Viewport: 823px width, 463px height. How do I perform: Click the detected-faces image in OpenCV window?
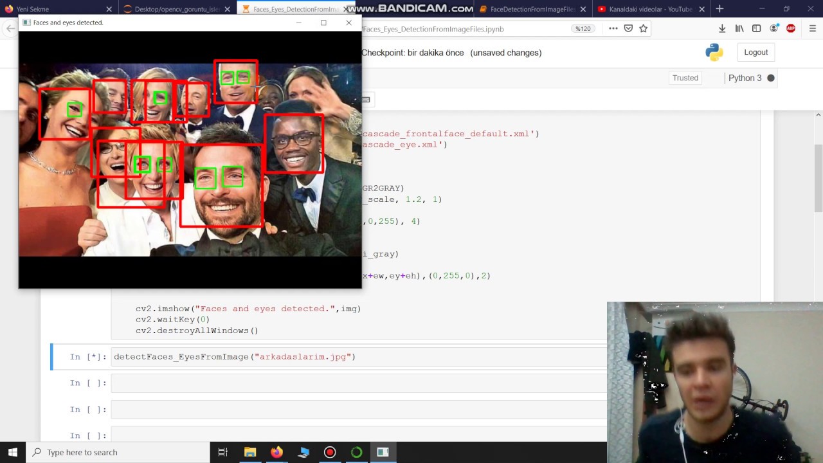pyautogui.click(x=190, y=159)
